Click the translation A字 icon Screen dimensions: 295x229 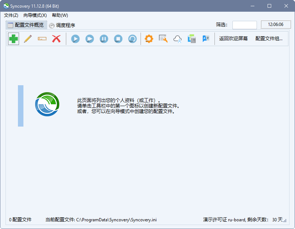[205, 38]
